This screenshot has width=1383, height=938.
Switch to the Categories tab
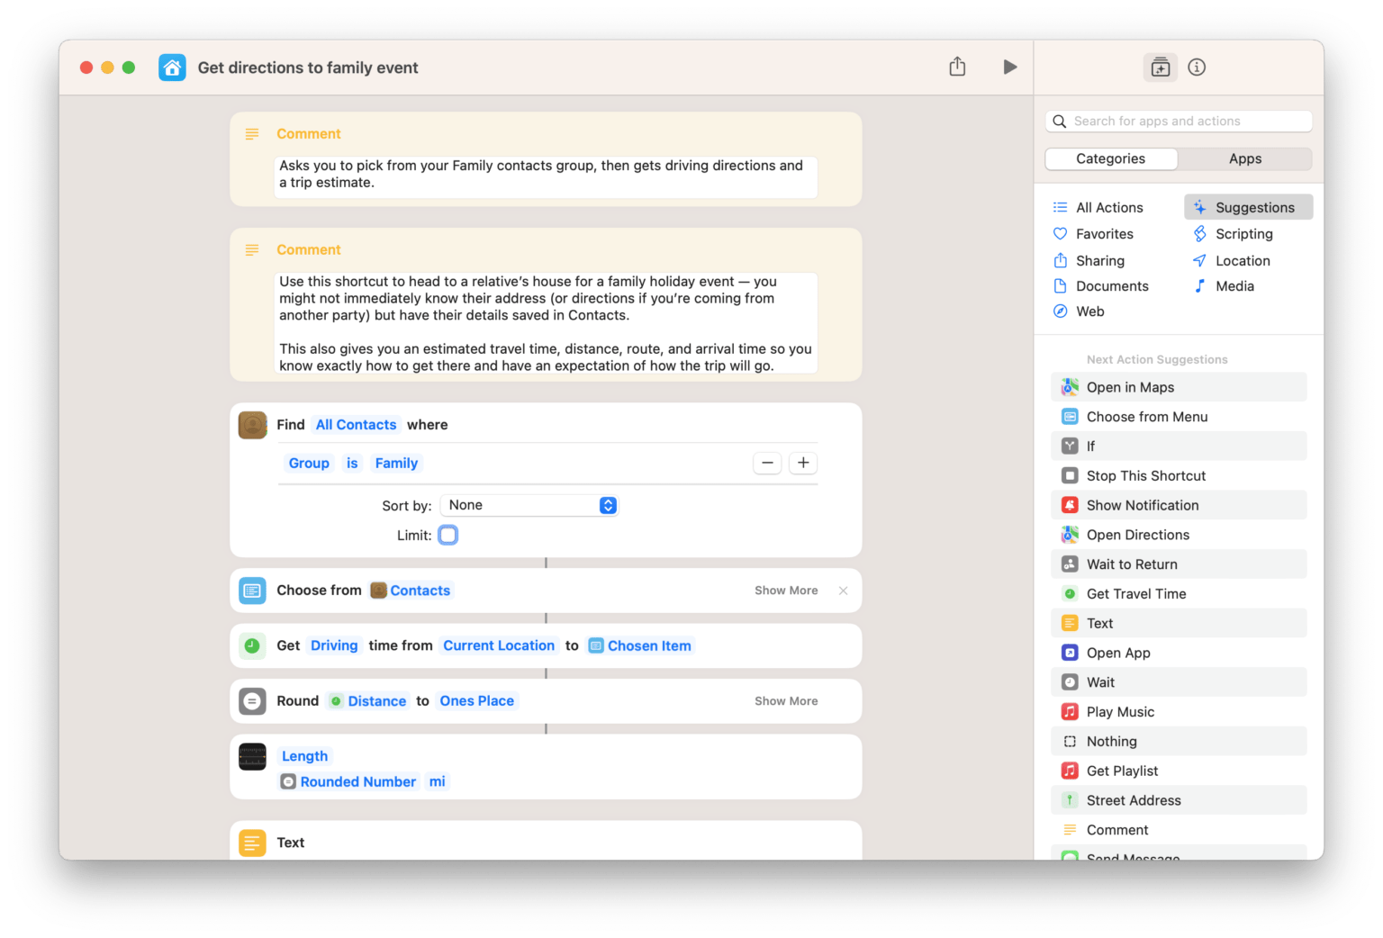coord(1110,158)
